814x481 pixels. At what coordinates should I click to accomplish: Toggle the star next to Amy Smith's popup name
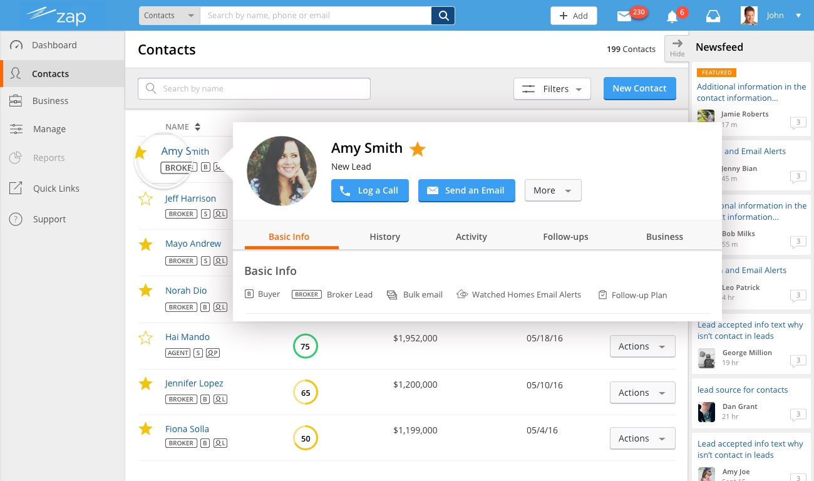click(x=418, y=149)
